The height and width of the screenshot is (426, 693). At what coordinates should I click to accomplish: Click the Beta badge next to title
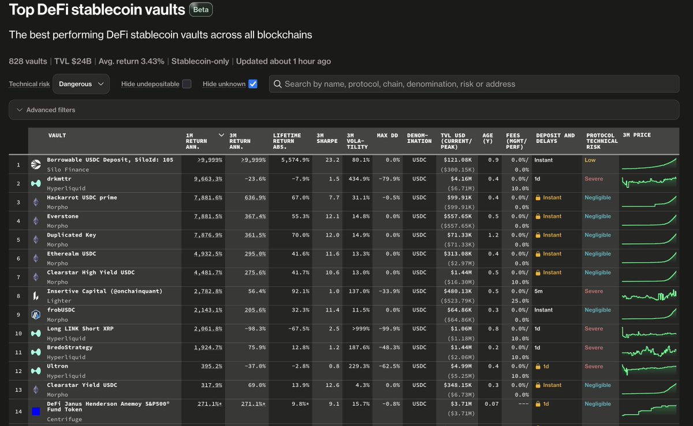(x=201, y=10)
